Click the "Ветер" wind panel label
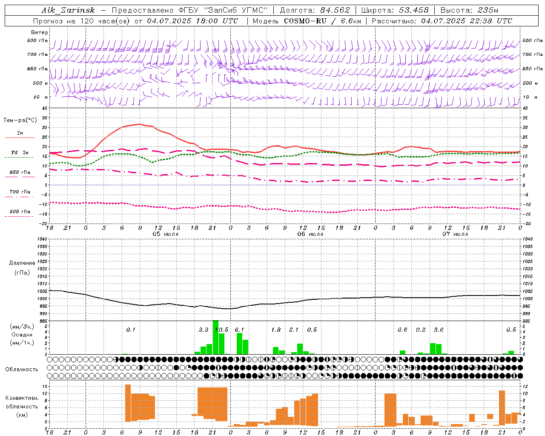Viewport: 545px width, 436px height. pos(40,32)
